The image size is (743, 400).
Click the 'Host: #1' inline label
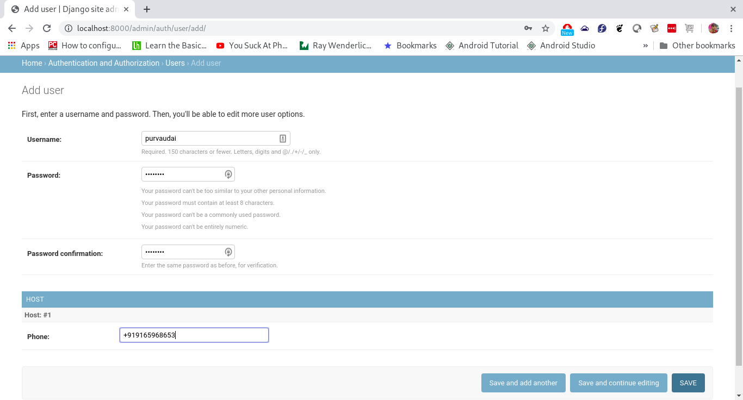[38, 315]
